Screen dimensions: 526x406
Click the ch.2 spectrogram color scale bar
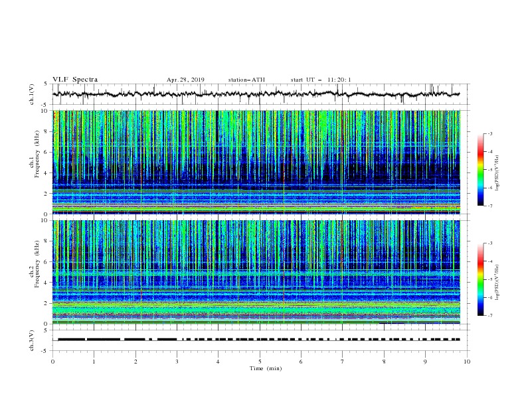click(x=481, y=279)
